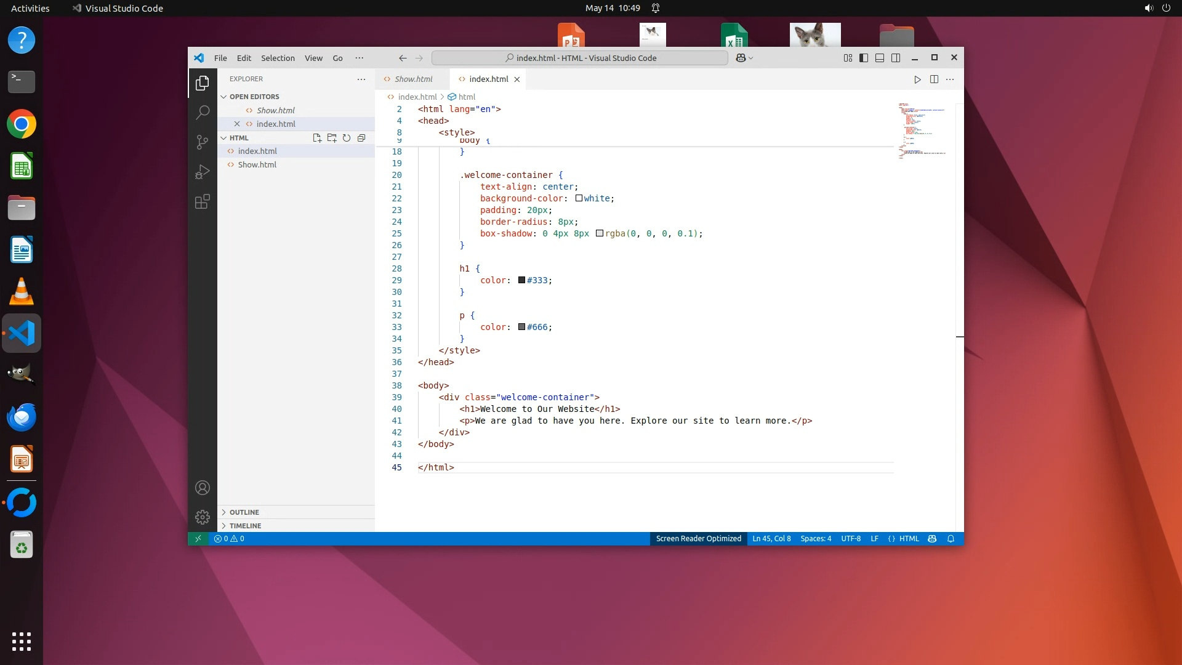The width and height of the screenshot is (1182, 665).
Task: Open the Manage gear icon
Action: point(202,517)
